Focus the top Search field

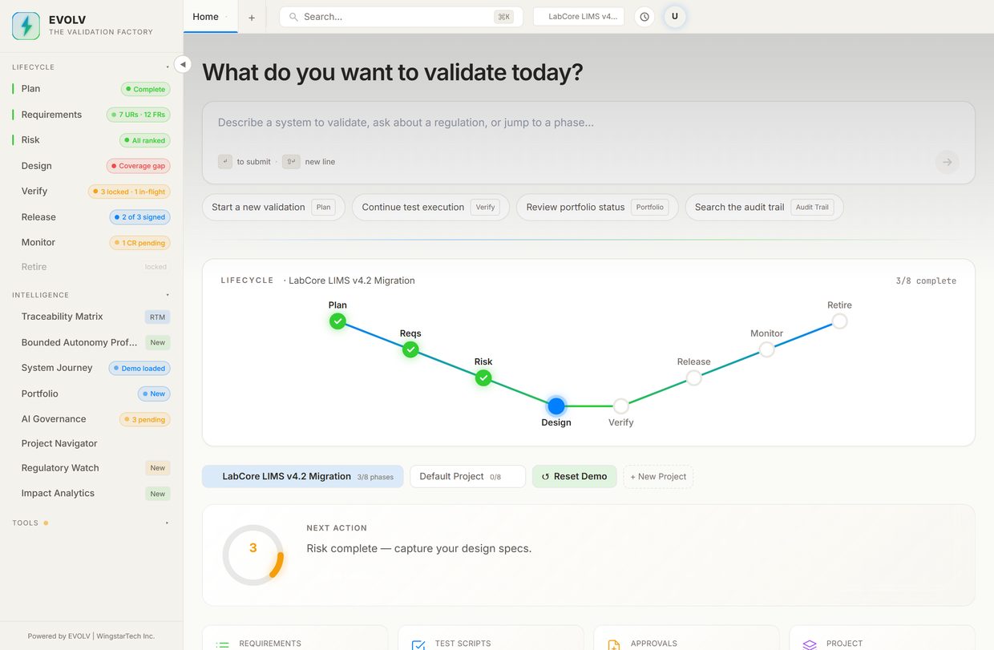(401, 17)
